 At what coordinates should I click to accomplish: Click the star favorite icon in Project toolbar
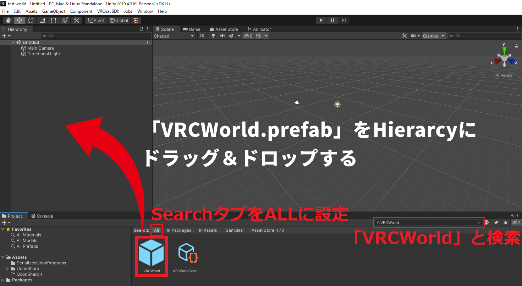click(505, 223)
